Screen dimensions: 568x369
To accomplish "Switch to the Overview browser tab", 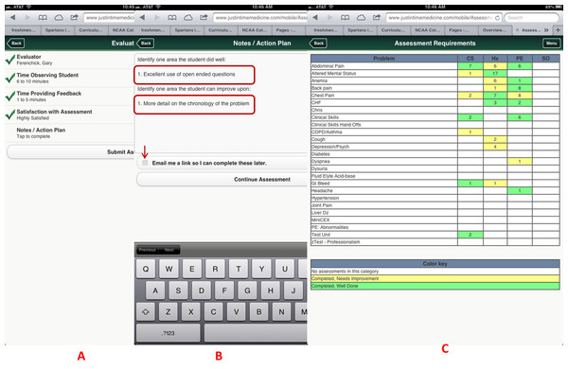I will tap(494, 30).
